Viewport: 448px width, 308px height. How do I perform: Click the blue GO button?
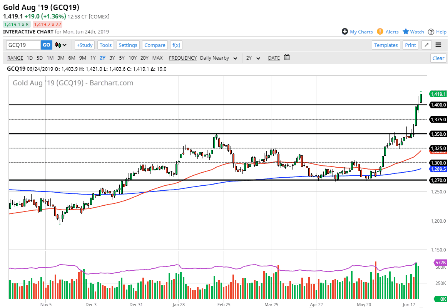46,45
